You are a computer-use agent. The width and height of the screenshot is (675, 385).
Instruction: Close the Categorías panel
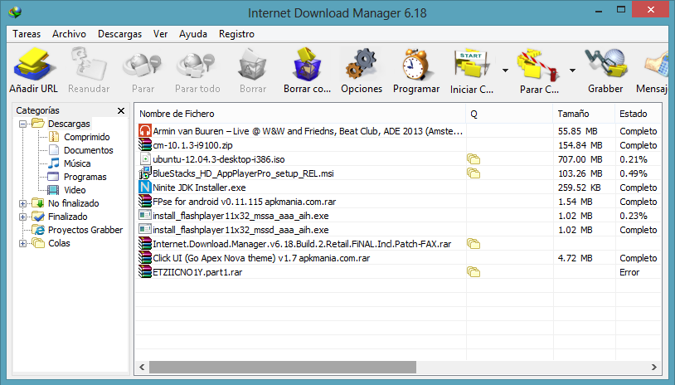click(121, 110)
